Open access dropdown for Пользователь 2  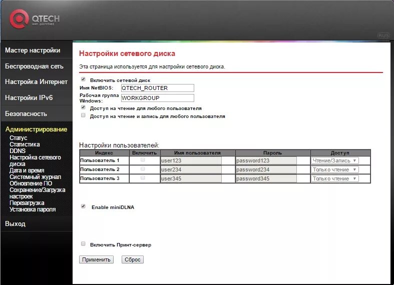click(335, 169)
